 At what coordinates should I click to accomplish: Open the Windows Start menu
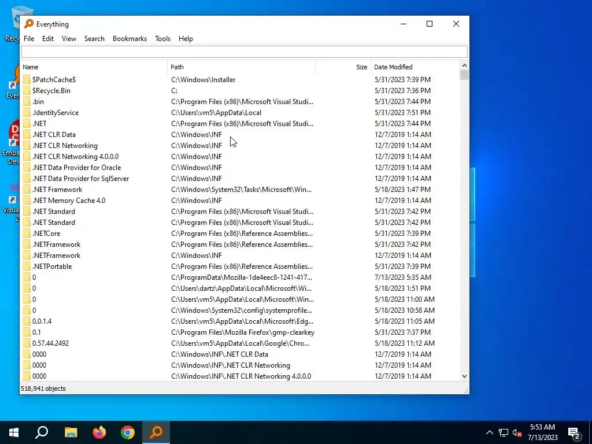(x=14, y=432)
